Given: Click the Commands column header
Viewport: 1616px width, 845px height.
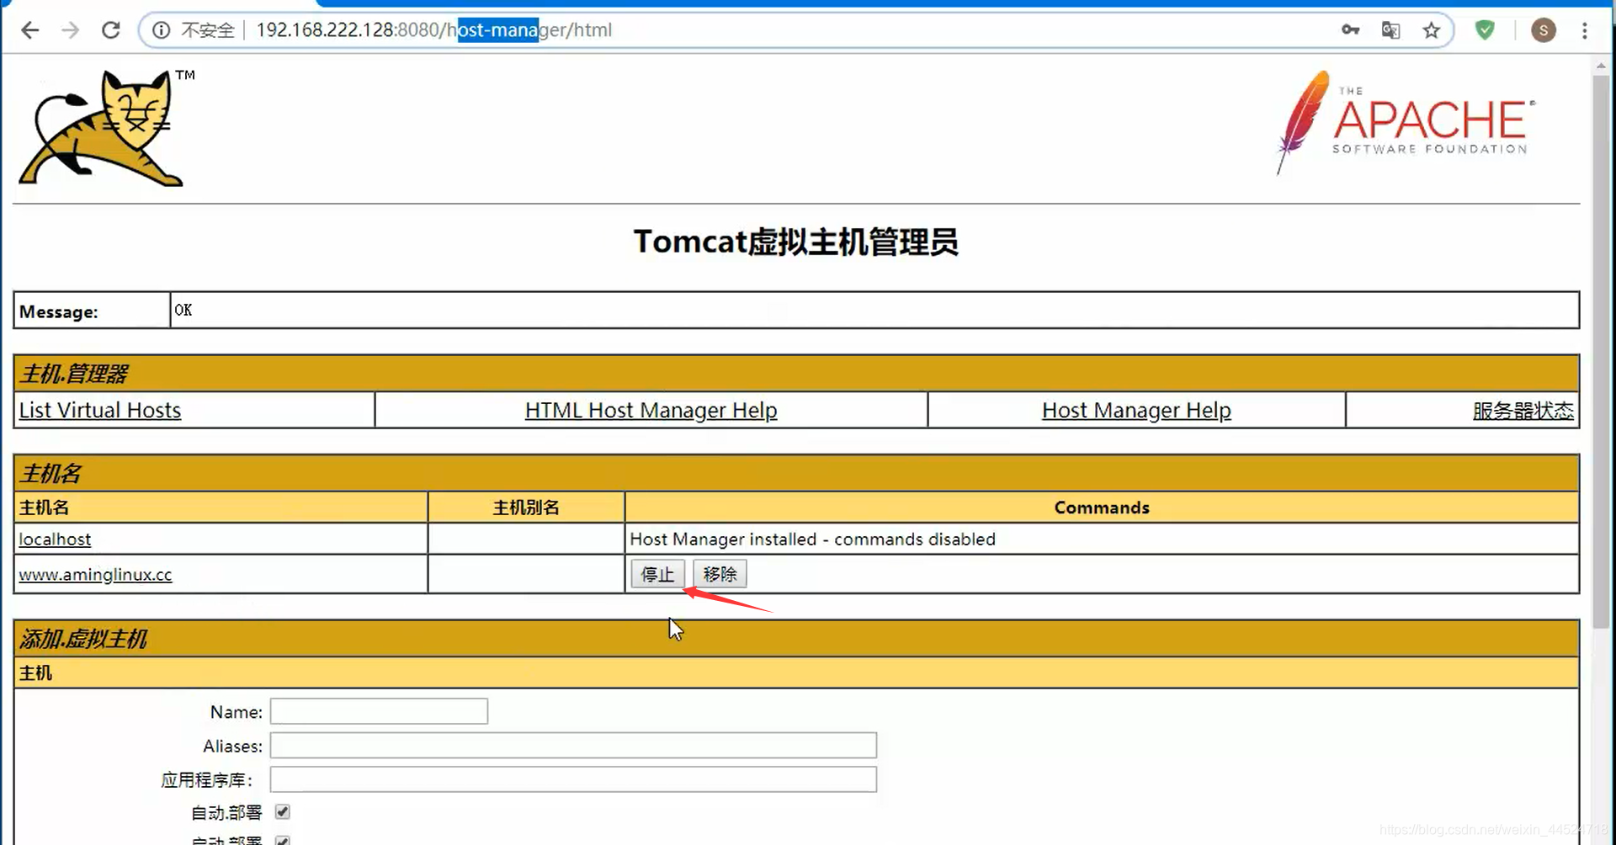Looking at the screenshot, I should 1102,508.
